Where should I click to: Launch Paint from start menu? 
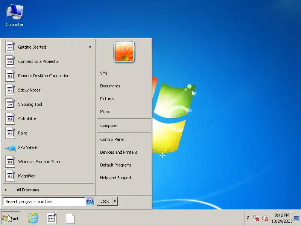[x=48, y=133]
